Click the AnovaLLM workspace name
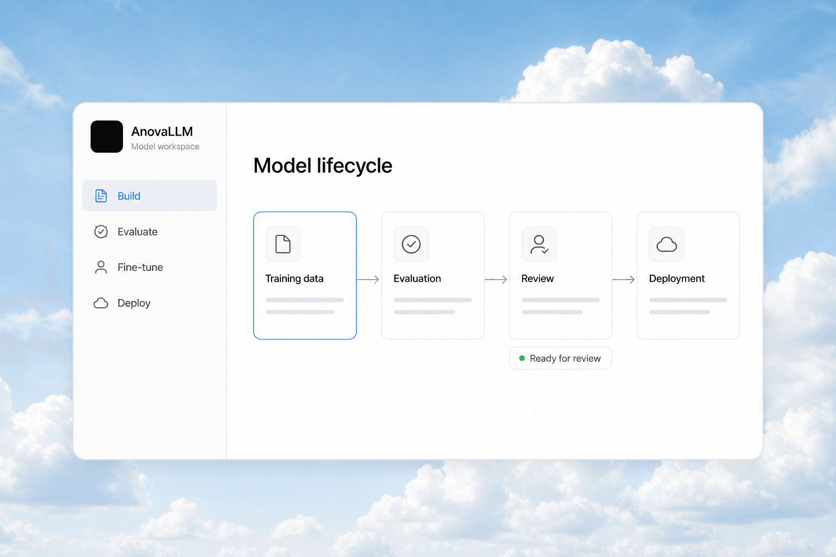The height and width of the screenshot is (557, 836). click(x=162, y=132)
